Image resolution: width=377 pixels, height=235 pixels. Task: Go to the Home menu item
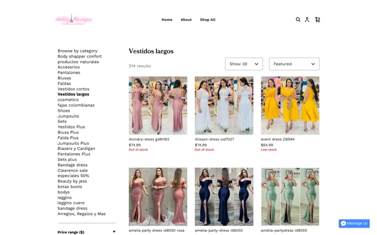tap(167, 20)
